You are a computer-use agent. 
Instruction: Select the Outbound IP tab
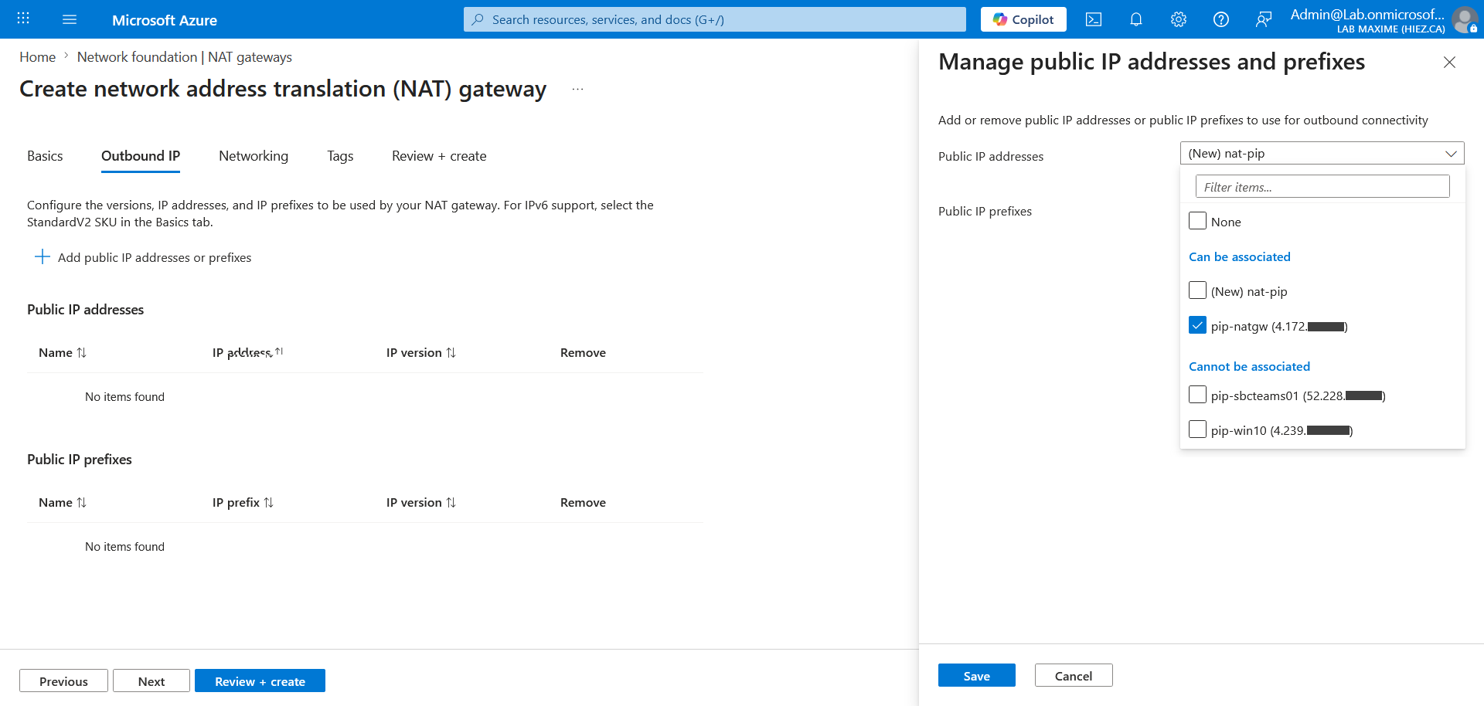coord(141,156)
